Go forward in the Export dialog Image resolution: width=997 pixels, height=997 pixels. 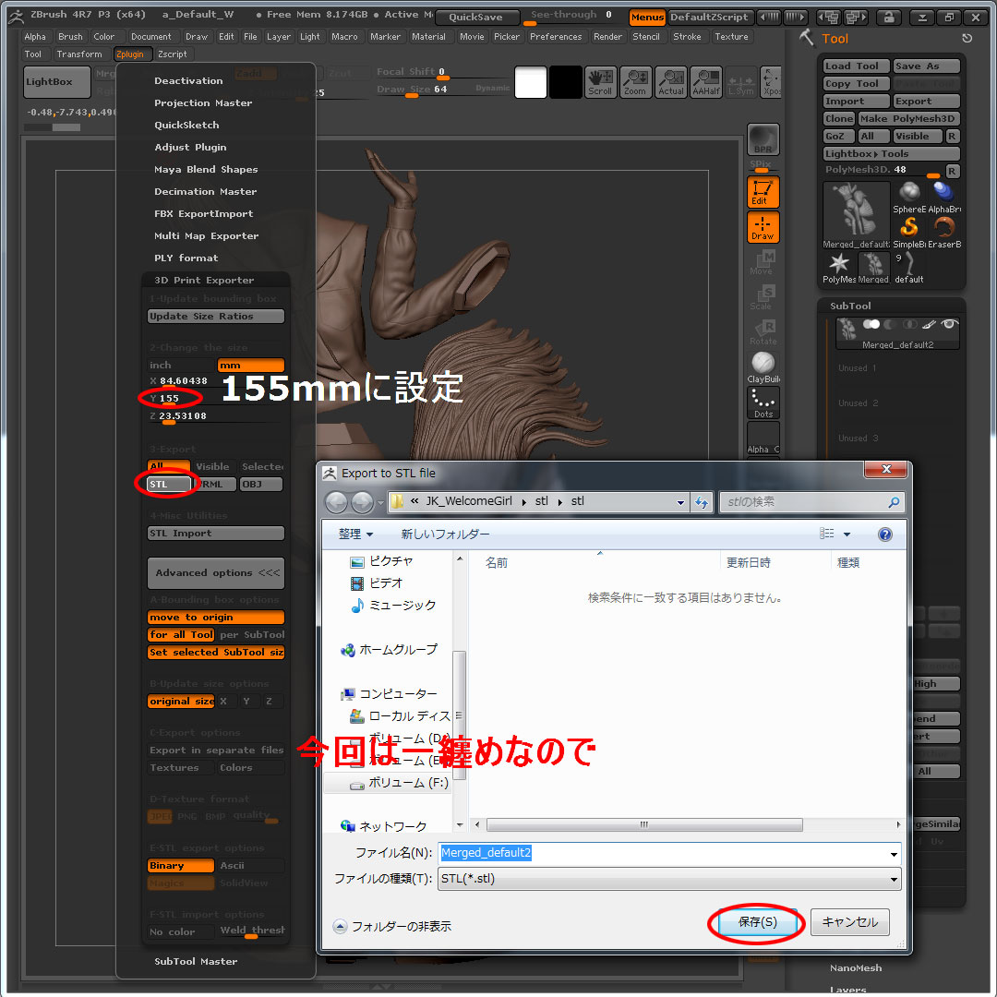point(363,502)
